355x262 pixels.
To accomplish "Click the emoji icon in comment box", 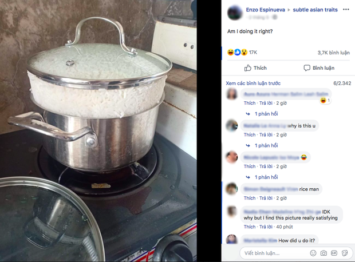I will point(313,253).
